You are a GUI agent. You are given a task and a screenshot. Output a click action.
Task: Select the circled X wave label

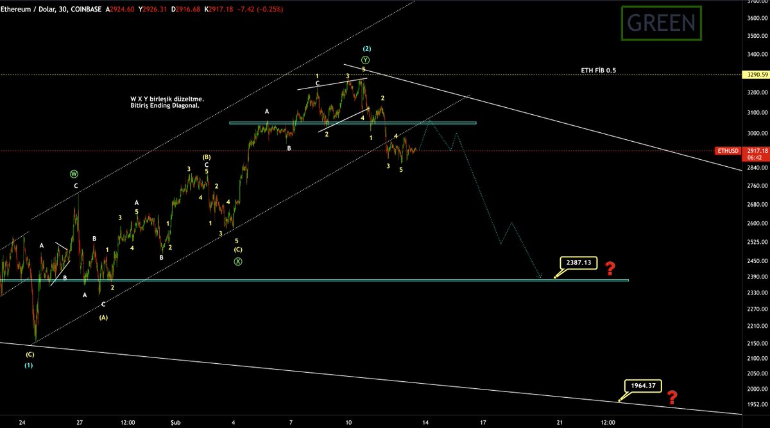coord(238,261)
